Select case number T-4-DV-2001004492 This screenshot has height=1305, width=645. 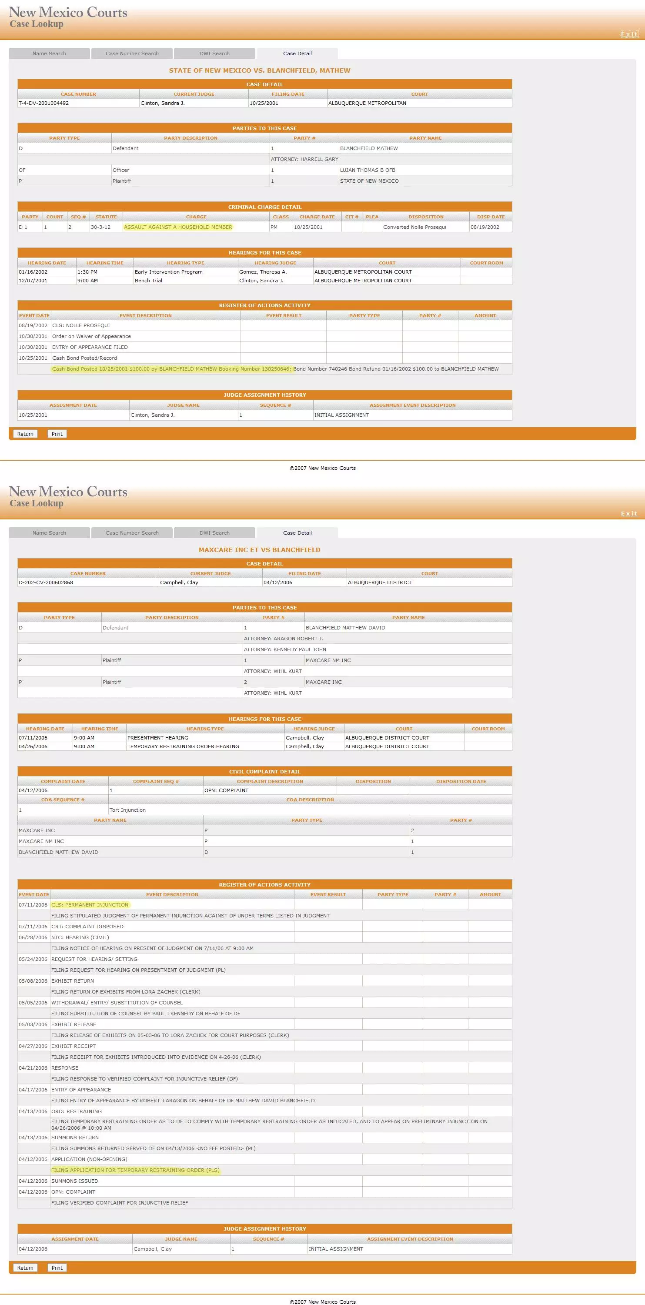[43, 103]
